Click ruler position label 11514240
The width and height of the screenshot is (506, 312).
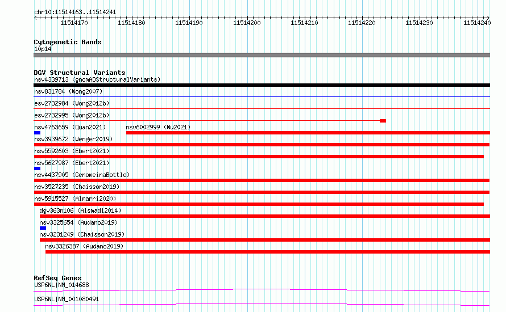pos(477,23)
